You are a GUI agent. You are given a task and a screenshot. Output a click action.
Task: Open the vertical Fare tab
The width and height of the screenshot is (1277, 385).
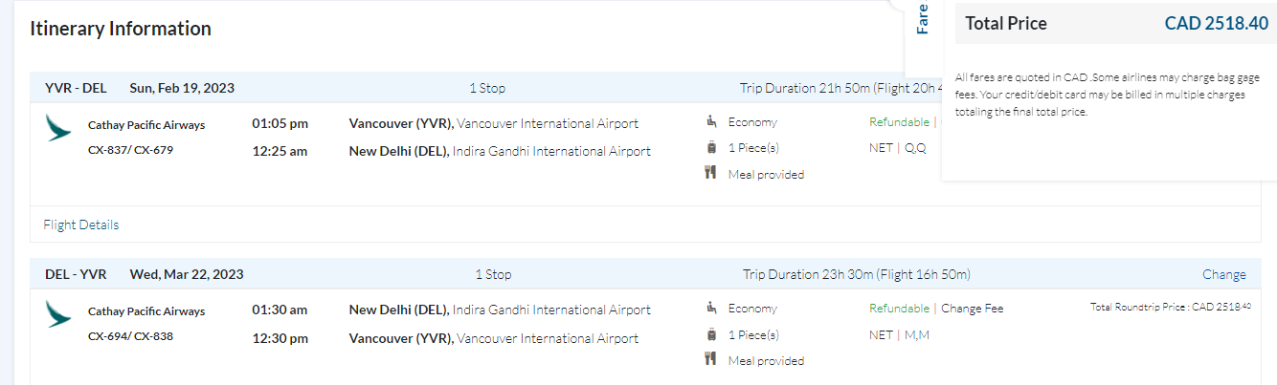(x=923, y=20)
